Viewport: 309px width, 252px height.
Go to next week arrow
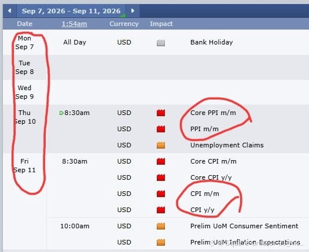tap(133, 10)
